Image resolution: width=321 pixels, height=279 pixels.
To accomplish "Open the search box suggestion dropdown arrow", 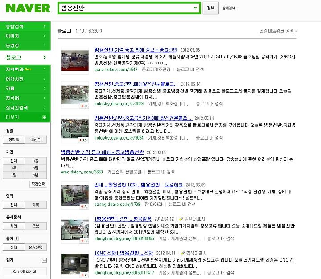I will 195,8.
